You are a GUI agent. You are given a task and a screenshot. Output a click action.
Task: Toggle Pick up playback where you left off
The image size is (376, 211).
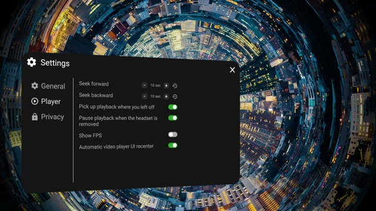(173, 107)
